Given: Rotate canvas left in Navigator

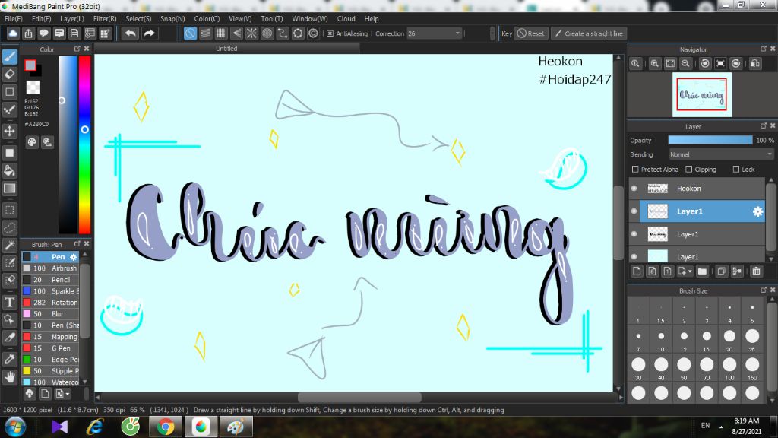Looking at the screenshot, I should (x=705, y=64).
